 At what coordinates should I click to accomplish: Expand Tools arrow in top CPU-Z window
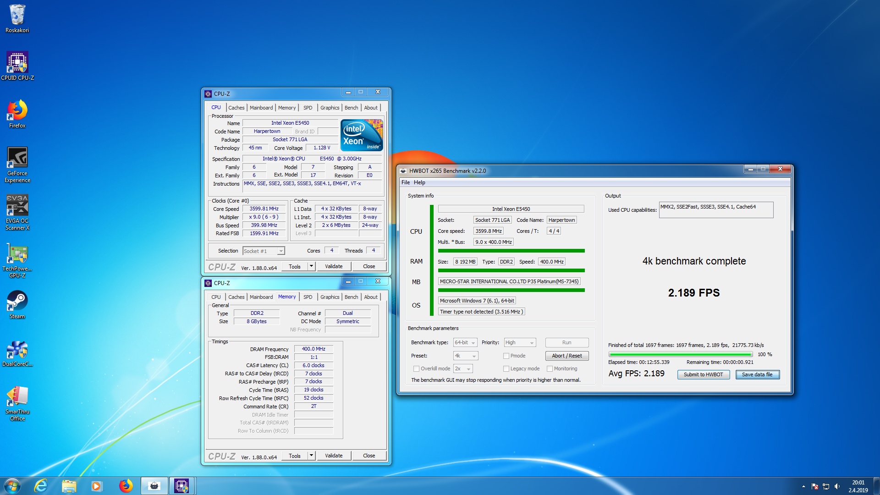point(311,266)
